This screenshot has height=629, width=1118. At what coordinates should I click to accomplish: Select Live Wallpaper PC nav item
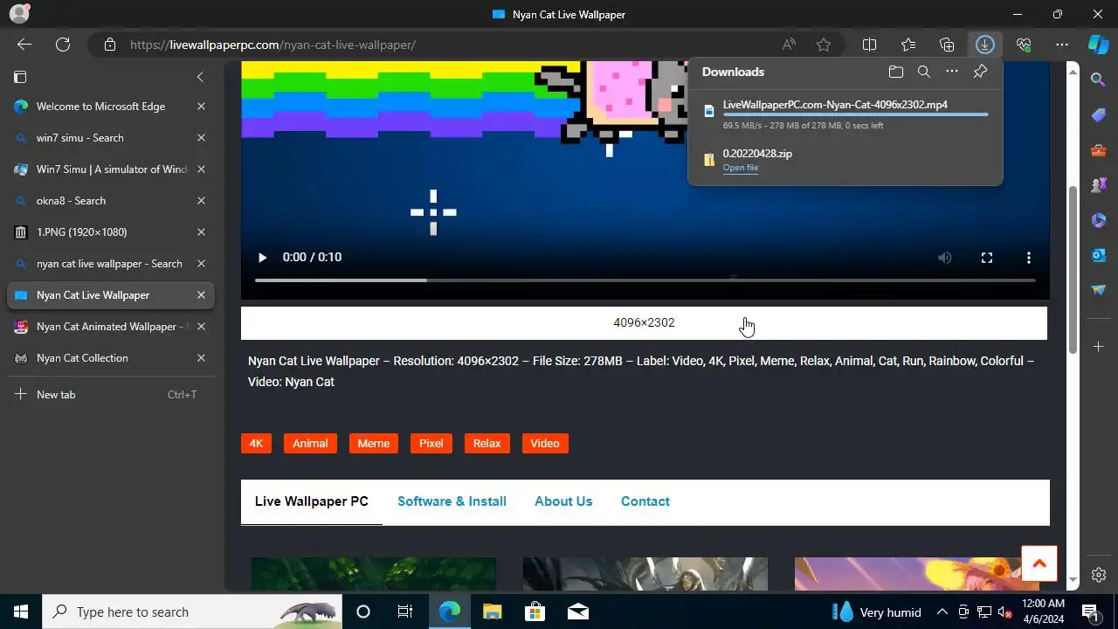tap(312, 501)
